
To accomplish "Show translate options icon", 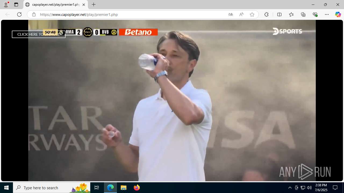I will (x=231, y=14).
